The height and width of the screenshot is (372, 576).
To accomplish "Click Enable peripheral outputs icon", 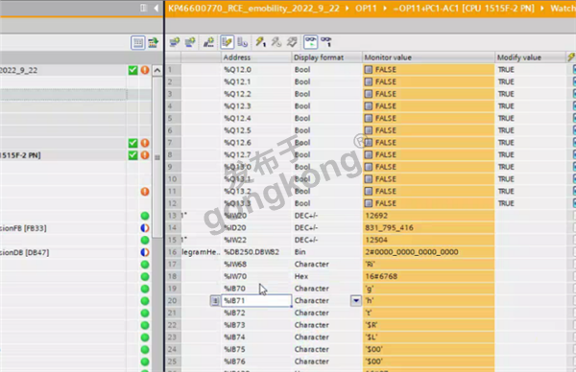I will [292, 42].
